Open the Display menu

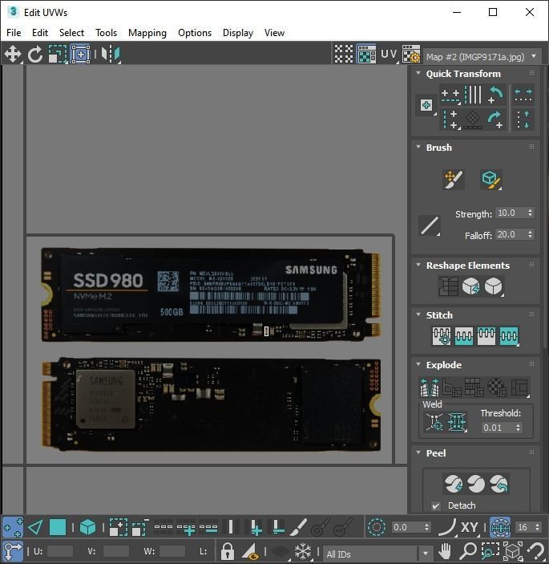pyautogui.click(x=238, y=33)
